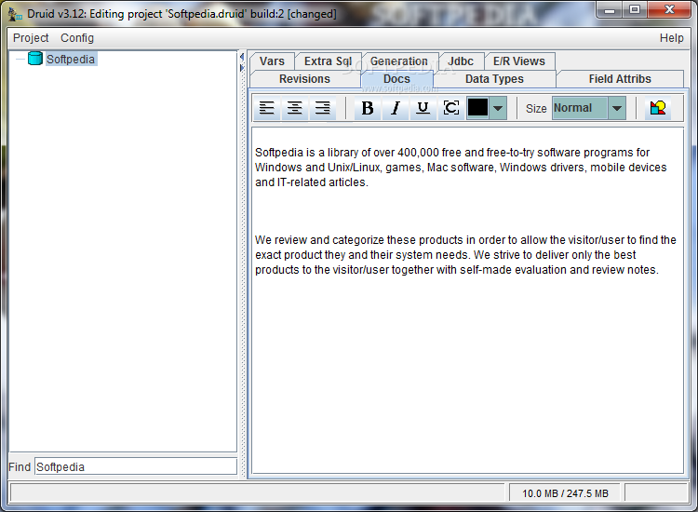The height and width of the screenshot is (512, 698).
Task: Toggle italic formatting
Action: (x=396, y=108)
